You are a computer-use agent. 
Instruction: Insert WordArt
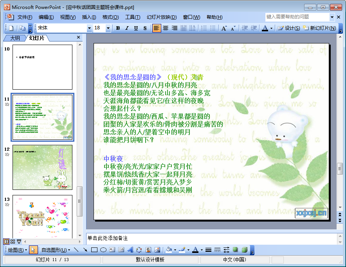(x=130, y=250)
